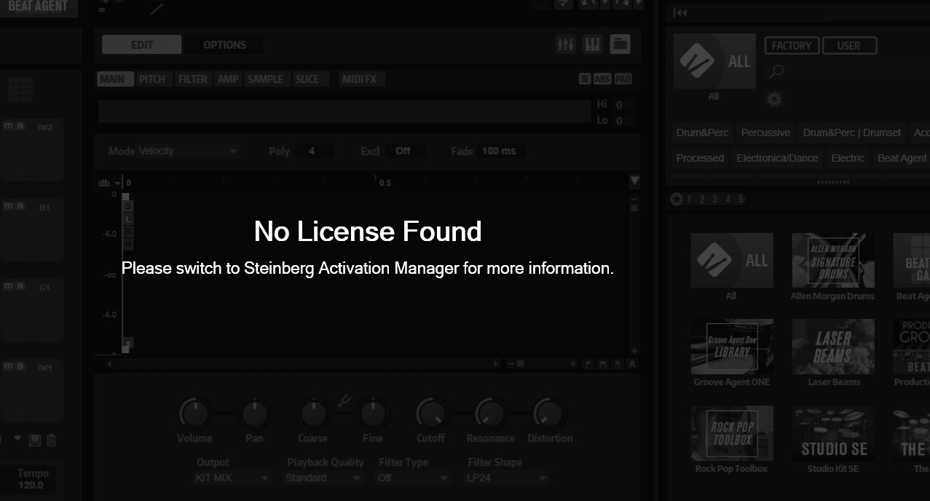The height and width of the screenshot is (501, 930).
Task: Click the A auto-zoom button
Action: (x=632, y=363)
